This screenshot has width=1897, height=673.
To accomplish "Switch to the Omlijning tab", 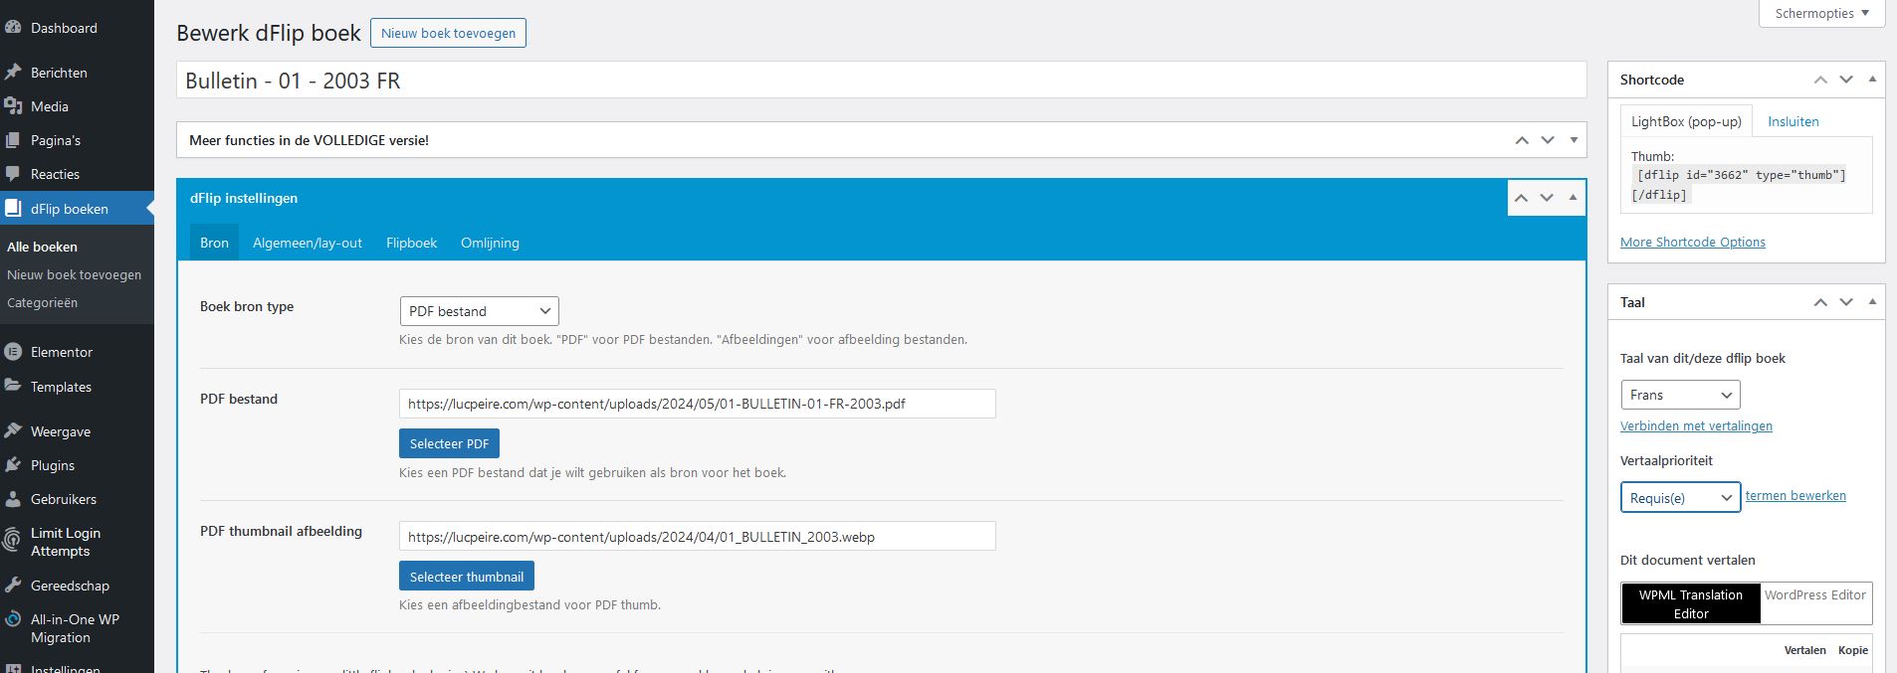I will tap(490, 243).
